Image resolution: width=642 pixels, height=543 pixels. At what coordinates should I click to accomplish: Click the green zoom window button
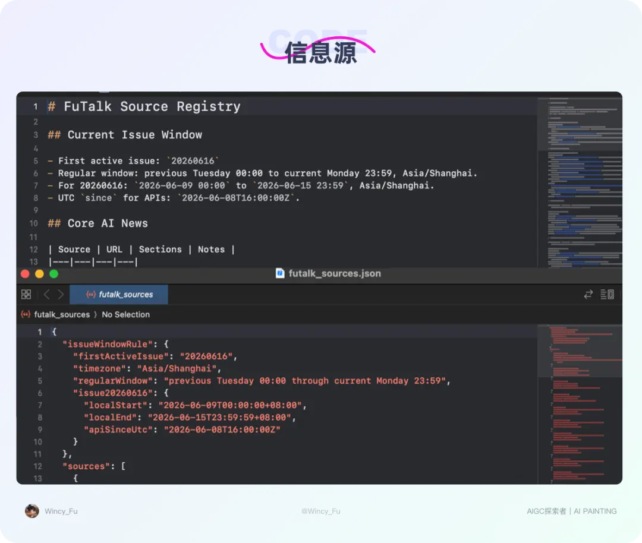click(x=53, y=274)
